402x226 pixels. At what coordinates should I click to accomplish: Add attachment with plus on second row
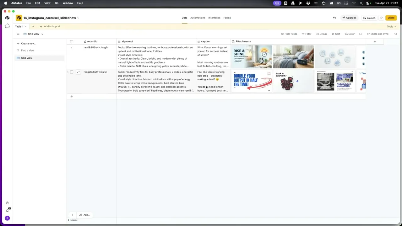pyautogui.click(x=269, y=73)
